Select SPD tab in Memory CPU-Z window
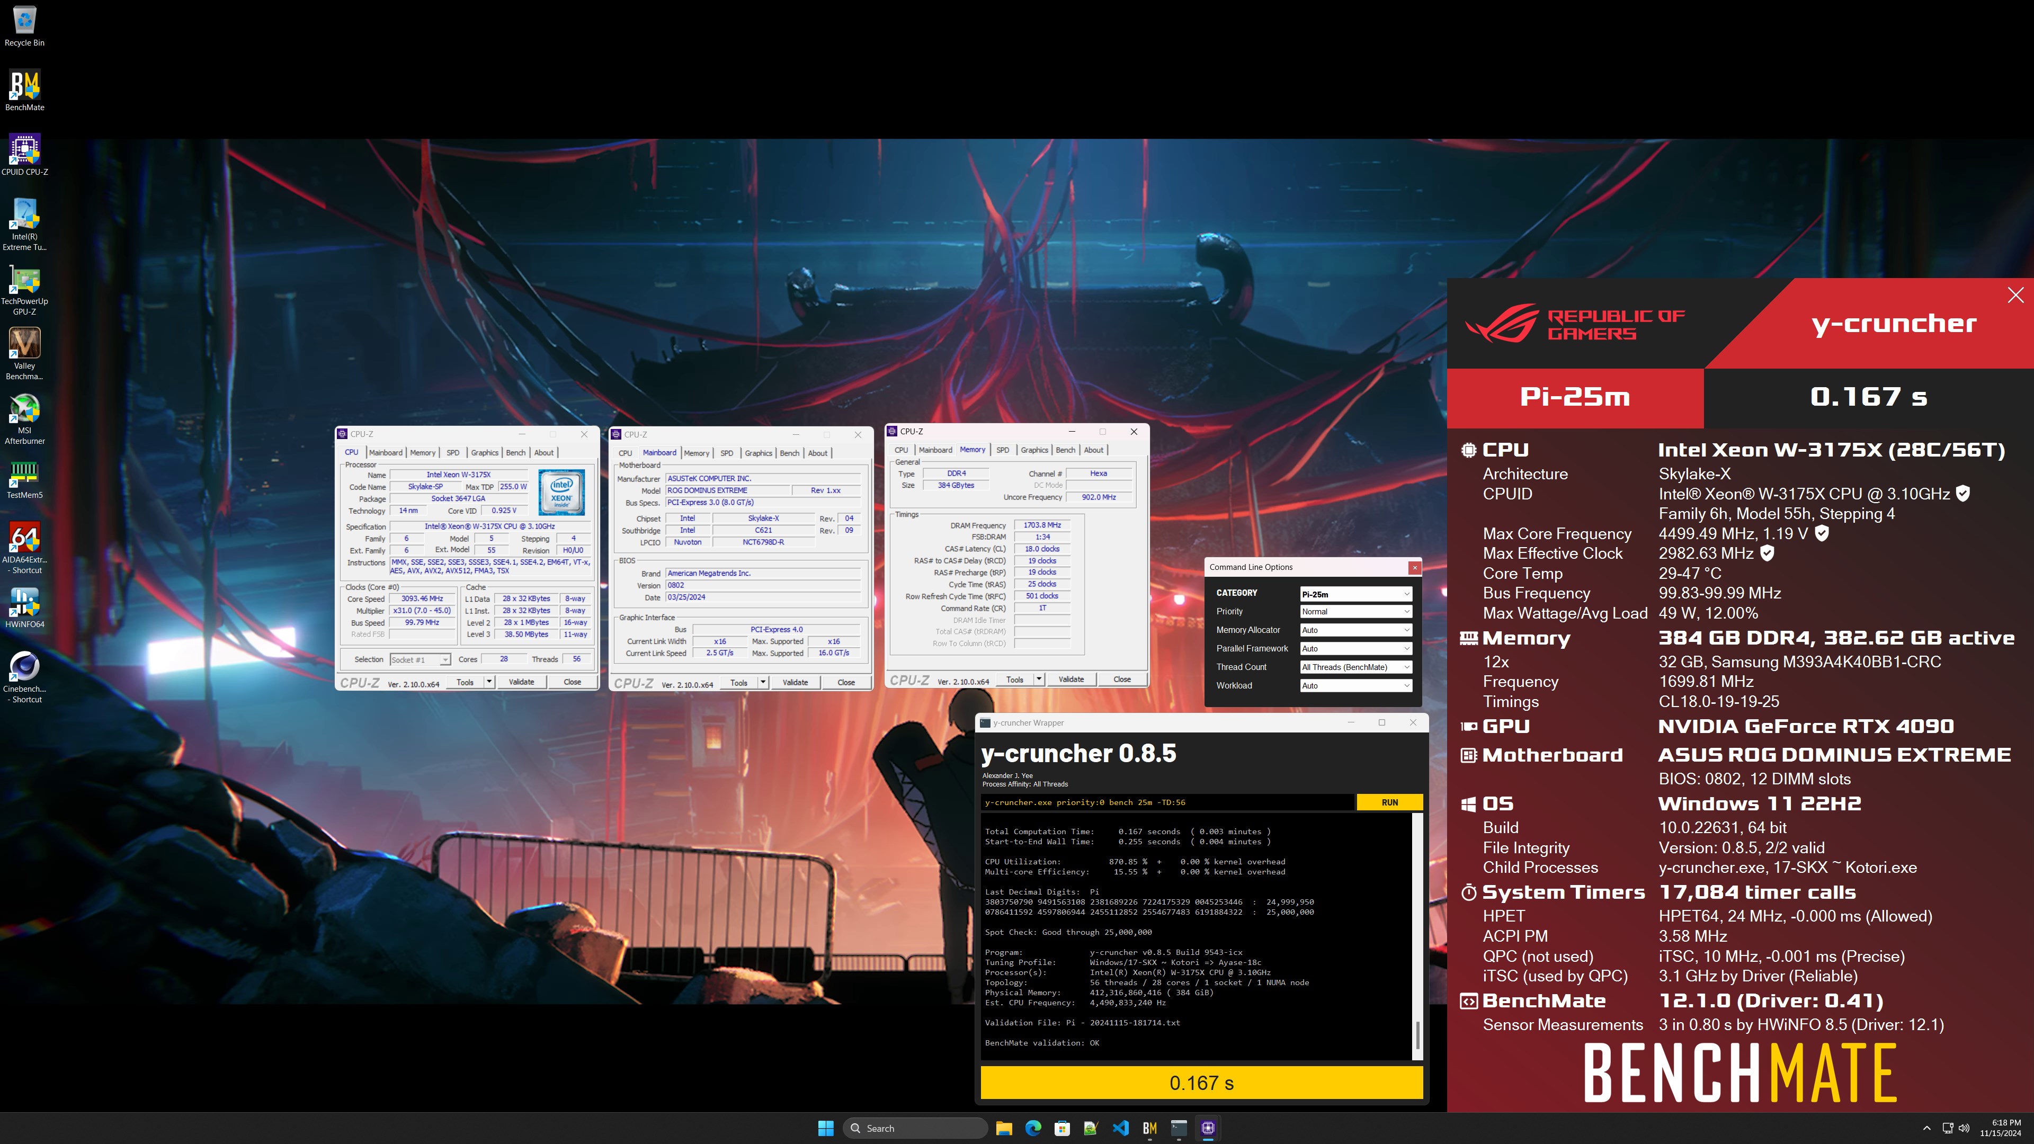Image resolution: width=2034 pixels, height=1144 pixels. coord(1003,450)
